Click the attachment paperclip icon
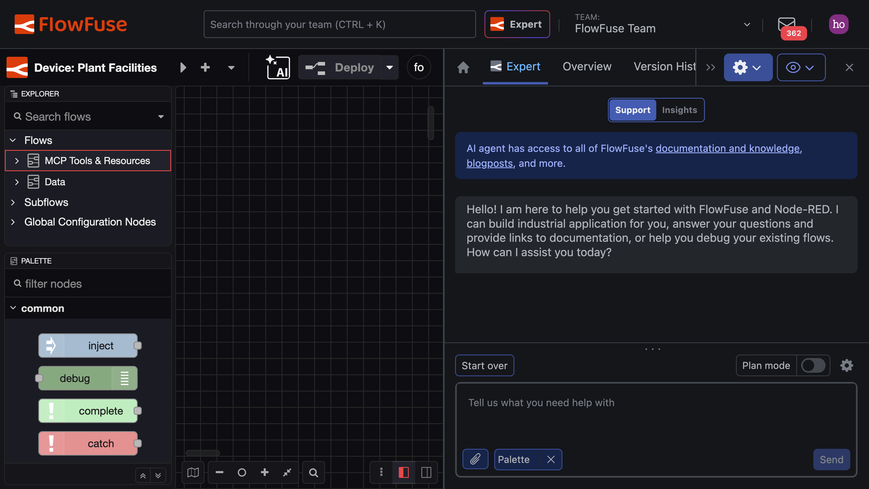Screen dimensions: 869x489 click(475, 459)
